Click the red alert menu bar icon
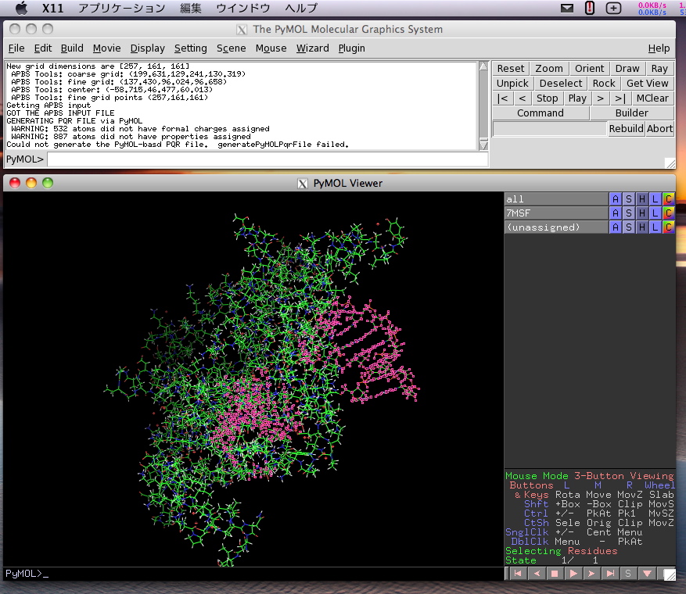Image resolution: width=686 pixels, height=594 pixels. 590,8
